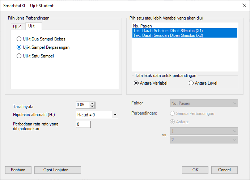
Task: Switch to the Uji-Z tab
Action: 18,26
